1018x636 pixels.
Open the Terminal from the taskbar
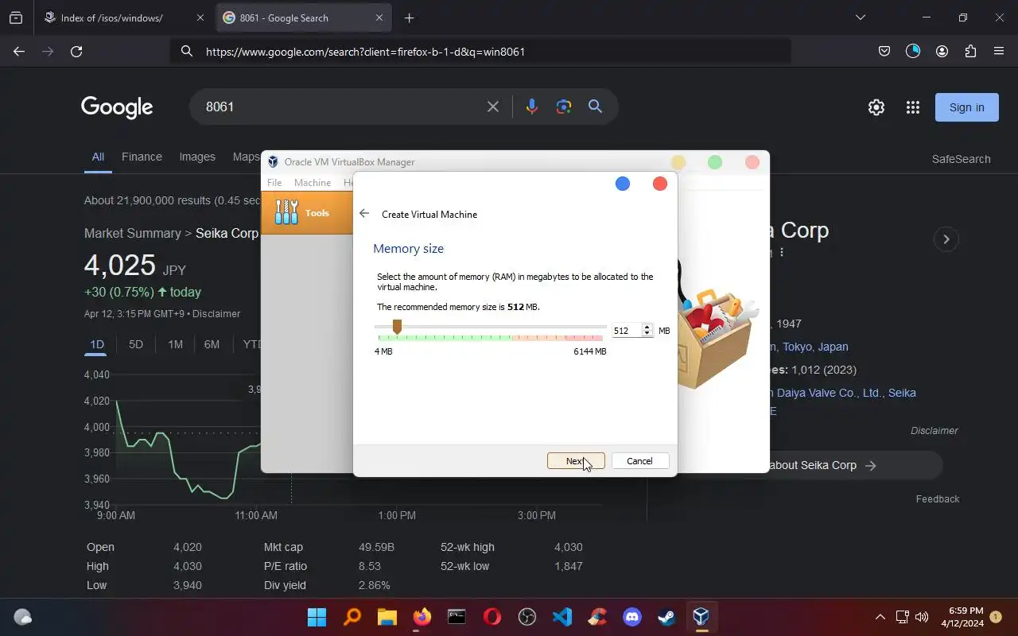tap(457, 617)
